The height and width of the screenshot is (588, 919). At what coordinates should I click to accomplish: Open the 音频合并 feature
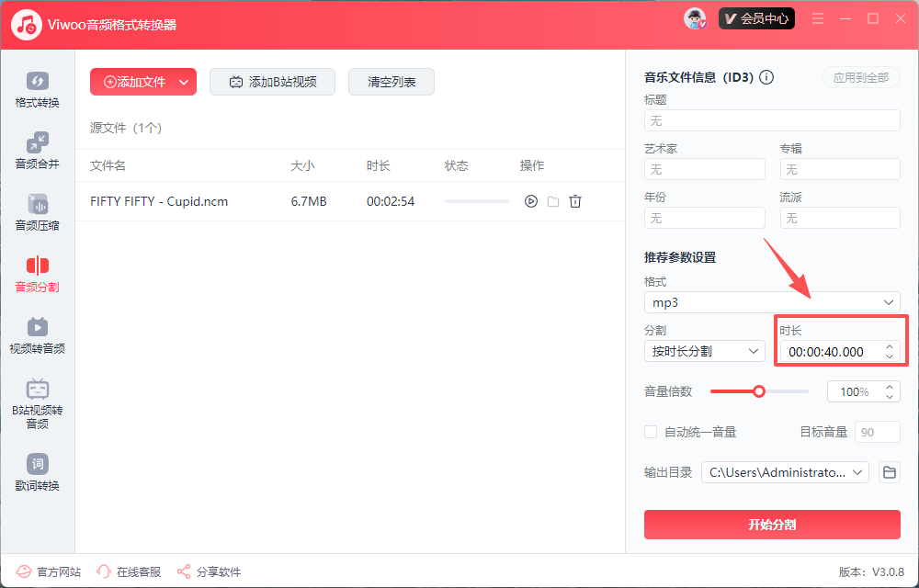click(x=37, y=150)
